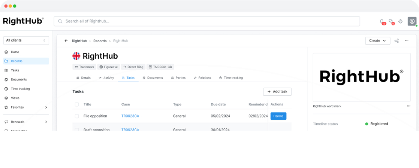This screenshot has height=168, width=419.
Task: Check the File opposition row checkbox
Action: 77,116
